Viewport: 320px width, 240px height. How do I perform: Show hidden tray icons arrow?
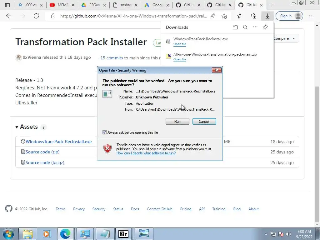(x=266, y=234)
